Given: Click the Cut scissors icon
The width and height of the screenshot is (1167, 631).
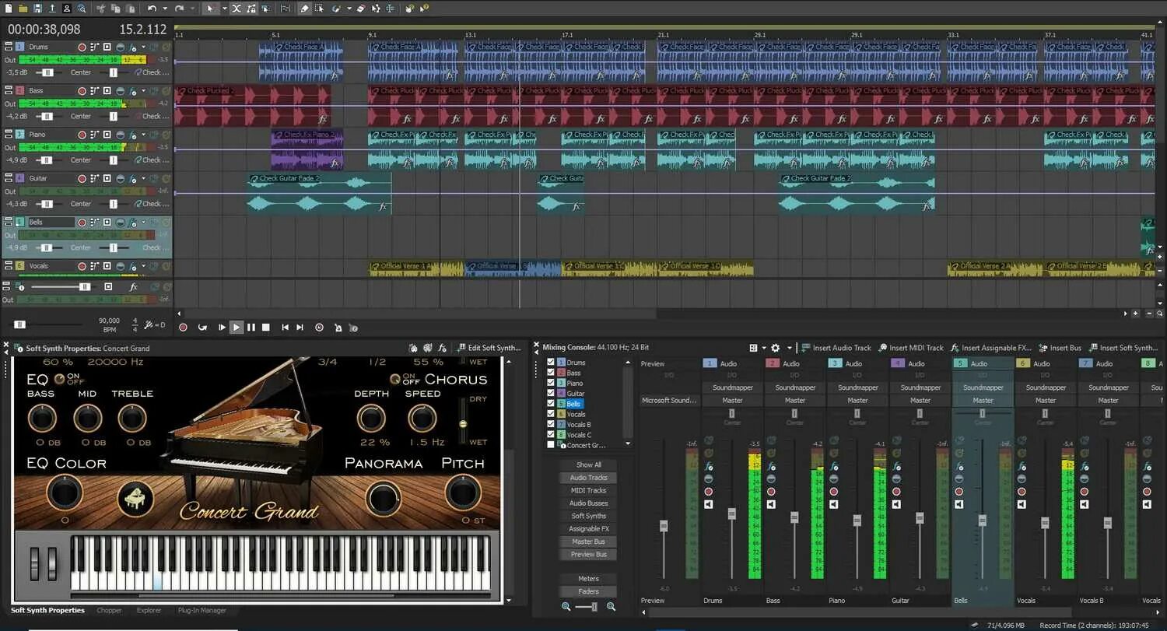Looking at the screenshot, I should point(101,9).
